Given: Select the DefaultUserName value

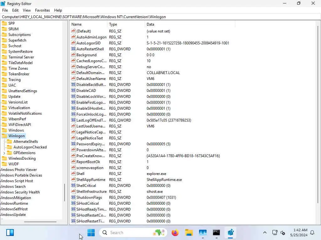Looking at the screenshot, I should pyautogui.click(x=91, y=78).
